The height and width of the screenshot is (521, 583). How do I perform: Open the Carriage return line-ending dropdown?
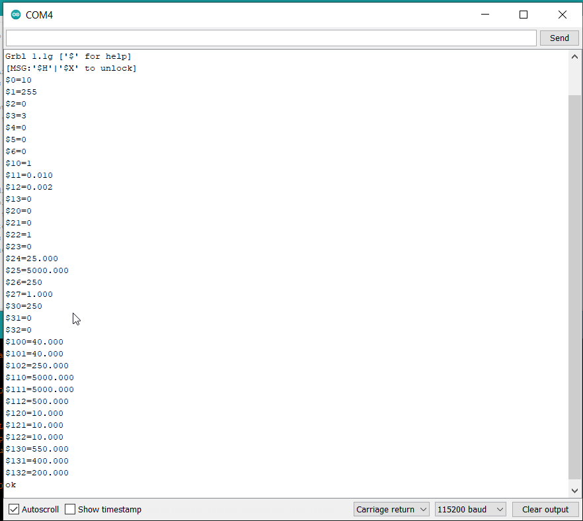(x=391, y=509)
